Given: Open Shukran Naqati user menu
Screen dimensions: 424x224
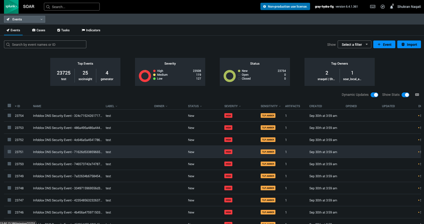Looking at the screenshot, I should click(409, 6).
